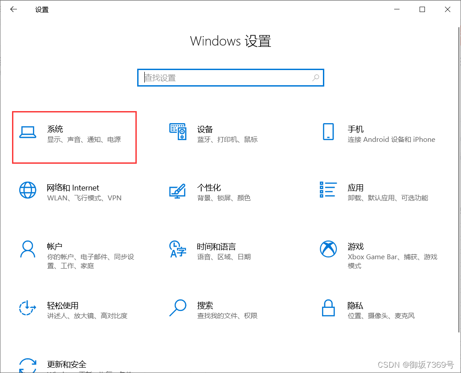Click description 背景、锁屏、颜色

(224, 198)
